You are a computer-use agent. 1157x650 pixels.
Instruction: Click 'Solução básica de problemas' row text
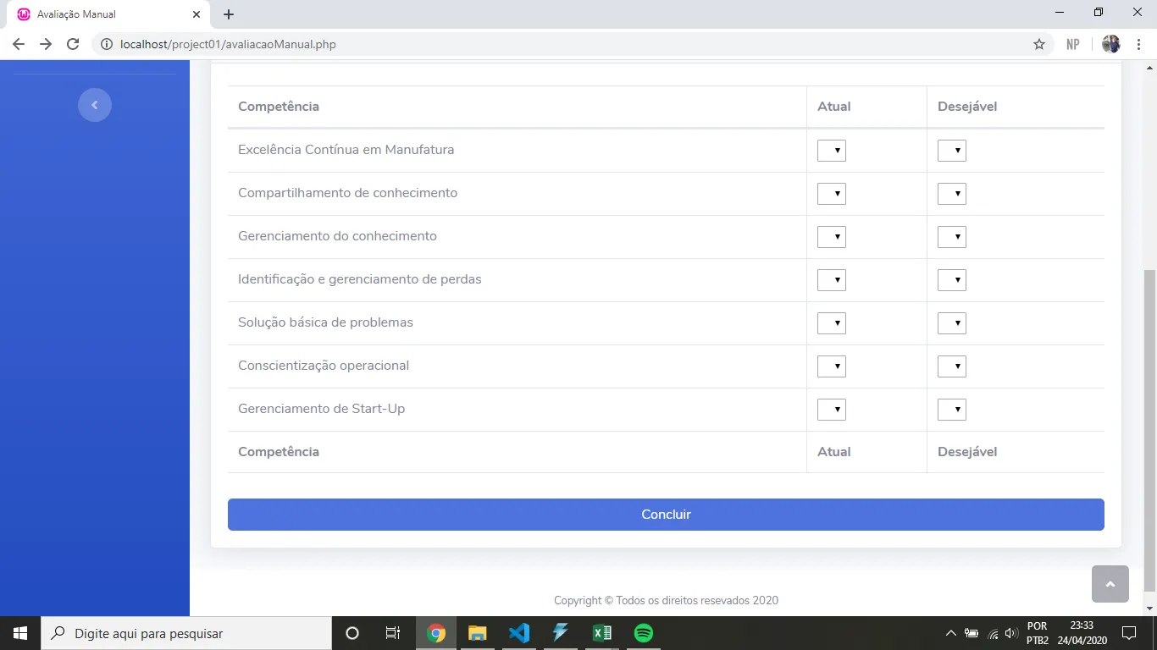point(325,322)
